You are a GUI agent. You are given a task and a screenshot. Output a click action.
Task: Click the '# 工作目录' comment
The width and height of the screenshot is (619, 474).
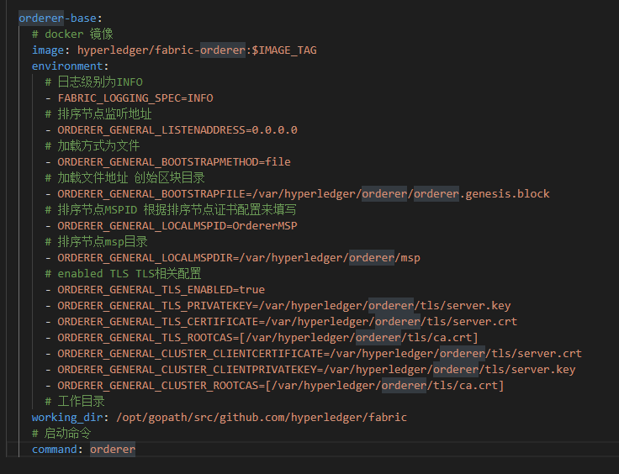75,402
